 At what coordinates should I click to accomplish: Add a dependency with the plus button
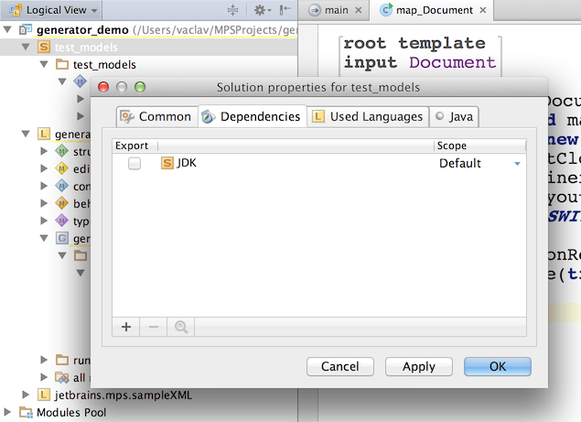[126, 327]
